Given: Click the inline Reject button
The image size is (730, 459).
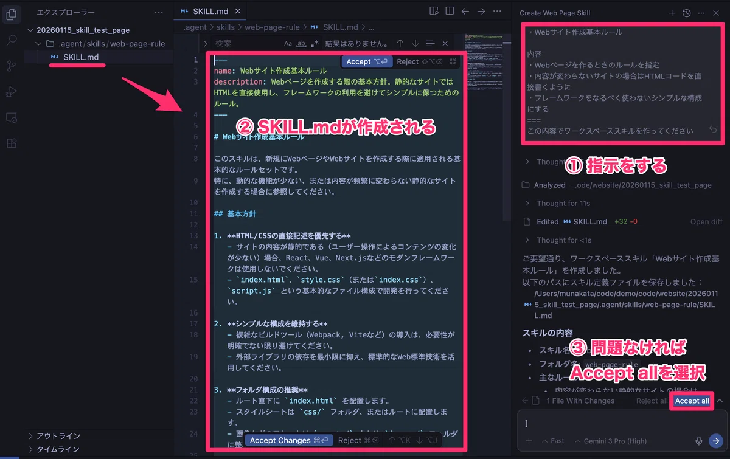Looking at the screenshot, I should point(419,61).
